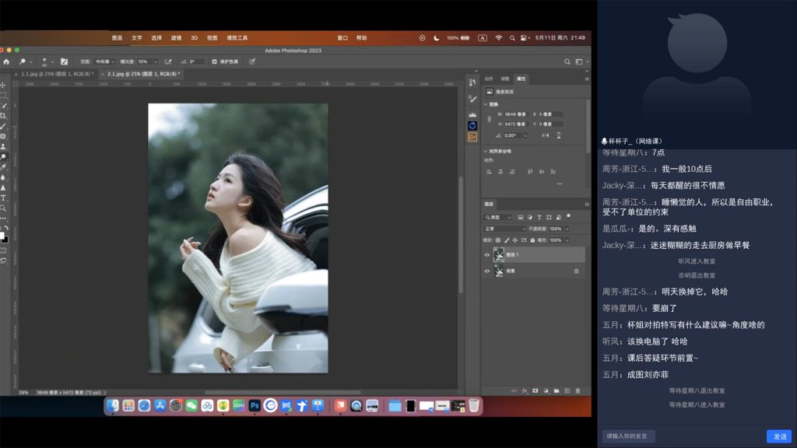Click the fx layer style icon
This screenshot has width=797, height=448.
pyautogui.click(x=525, y=390)
